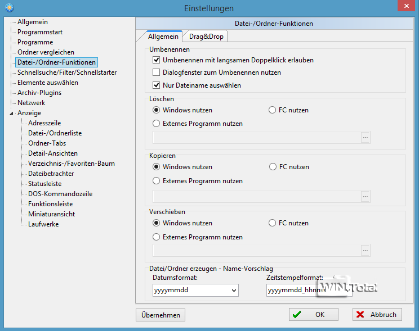
Task: Click the app icon in title bar
Action: pos(8,8)
